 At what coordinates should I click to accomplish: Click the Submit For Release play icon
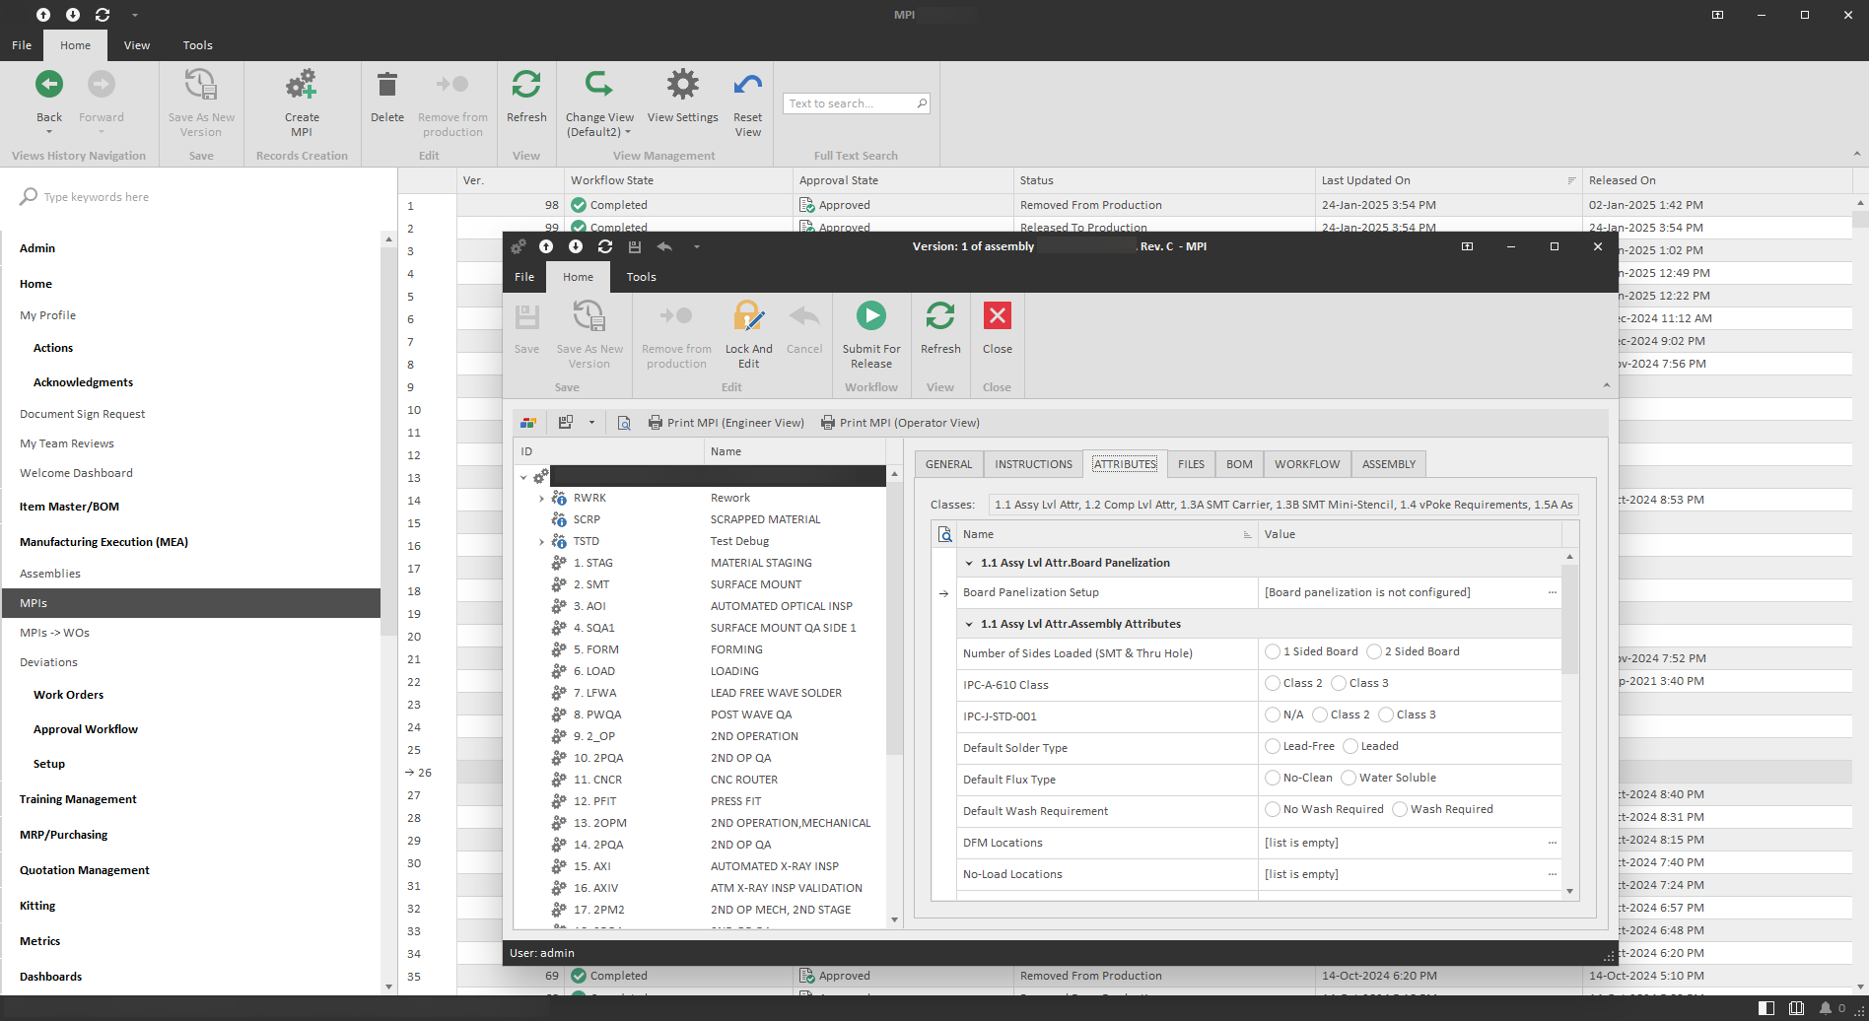click(x=870, y=316)
